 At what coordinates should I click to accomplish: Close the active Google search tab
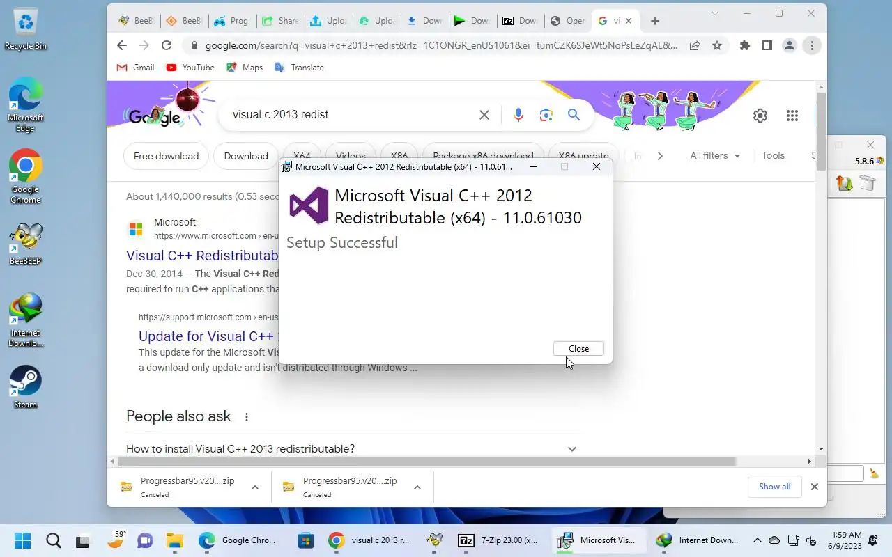[629, 21]
